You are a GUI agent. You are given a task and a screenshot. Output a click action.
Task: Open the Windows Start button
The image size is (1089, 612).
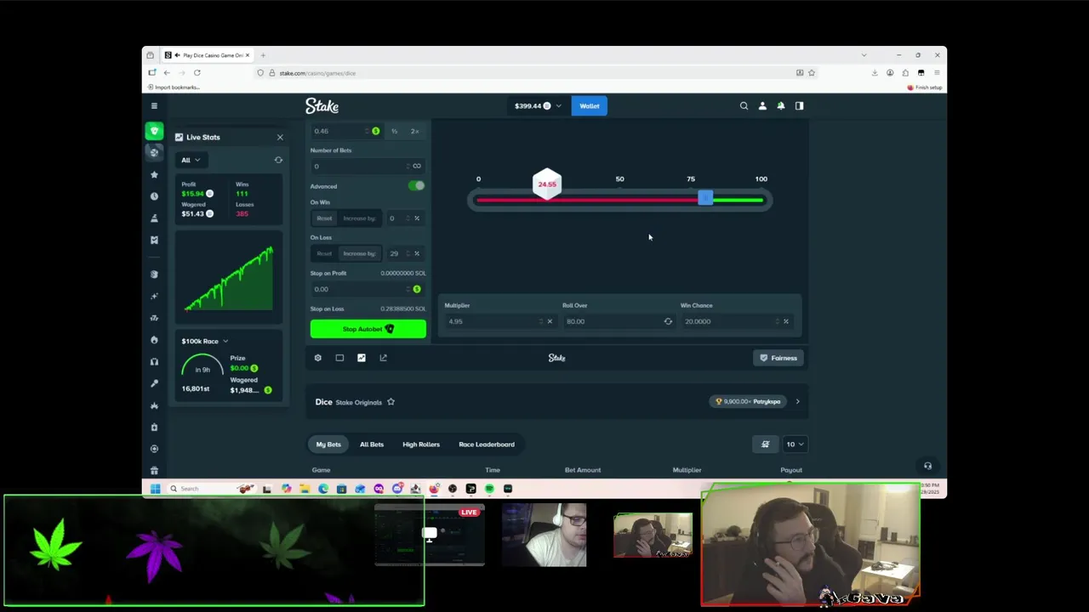pyautogui.click(x=155, y=489)
